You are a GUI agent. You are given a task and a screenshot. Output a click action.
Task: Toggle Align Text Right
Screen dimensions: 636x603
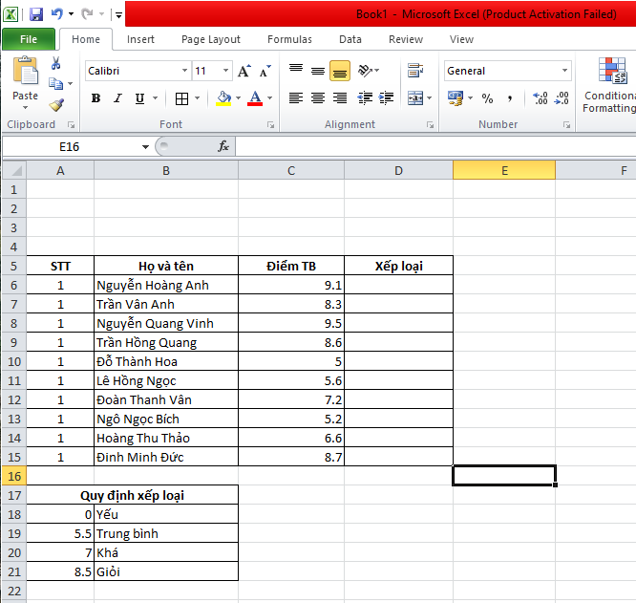[x=340, y=98]
